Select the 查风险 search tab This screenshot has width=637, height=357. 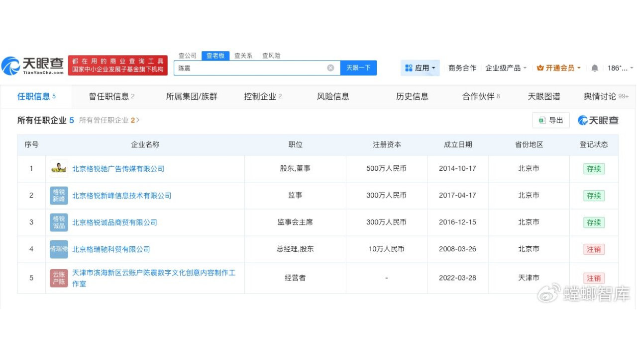tap(271, 56)
